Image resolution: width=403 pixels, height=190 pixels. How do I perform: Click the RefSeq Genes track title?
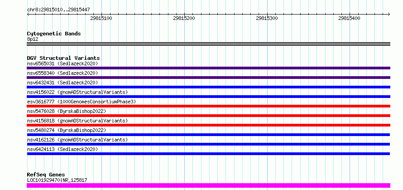(x=46, y=175)
